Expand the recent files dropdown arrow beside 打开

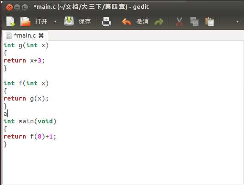pyautogui.click(x=55, y=22)
